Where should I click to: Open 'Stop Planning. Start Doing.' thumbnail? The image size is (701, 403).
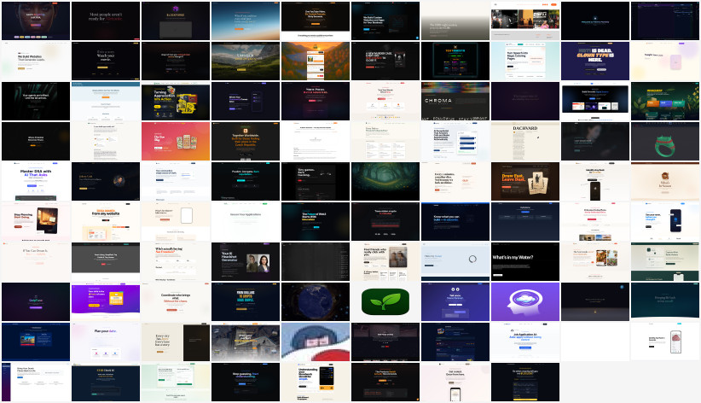pyautogui.click(x=36, y=222)
